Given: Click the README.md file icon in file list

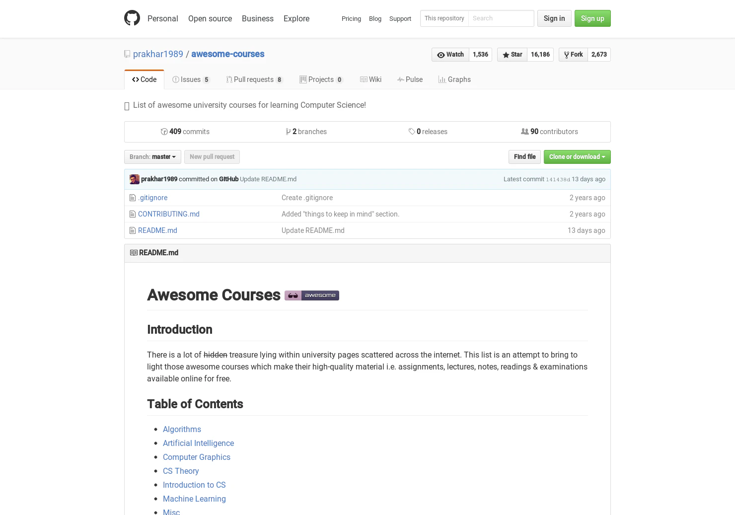Looking at the screenshot, I should click(133, 230).
